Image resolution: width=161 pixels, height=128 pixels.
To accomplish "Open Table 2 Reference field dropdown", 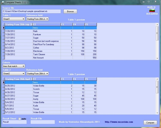I will click(37, 73).
